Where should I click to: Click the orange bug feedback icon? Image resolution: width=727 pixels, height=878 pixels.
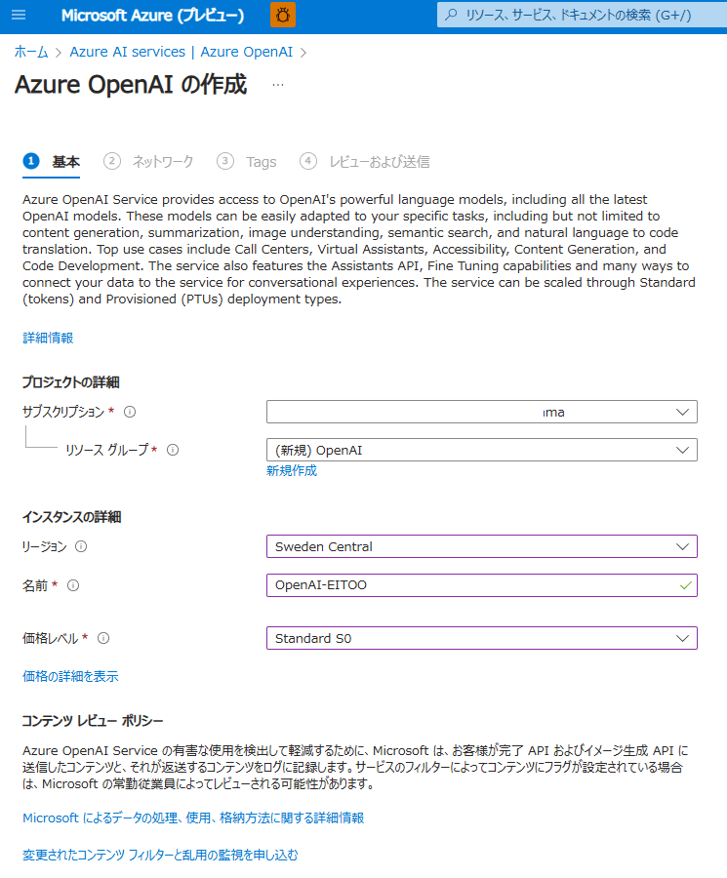click(283, 15)
